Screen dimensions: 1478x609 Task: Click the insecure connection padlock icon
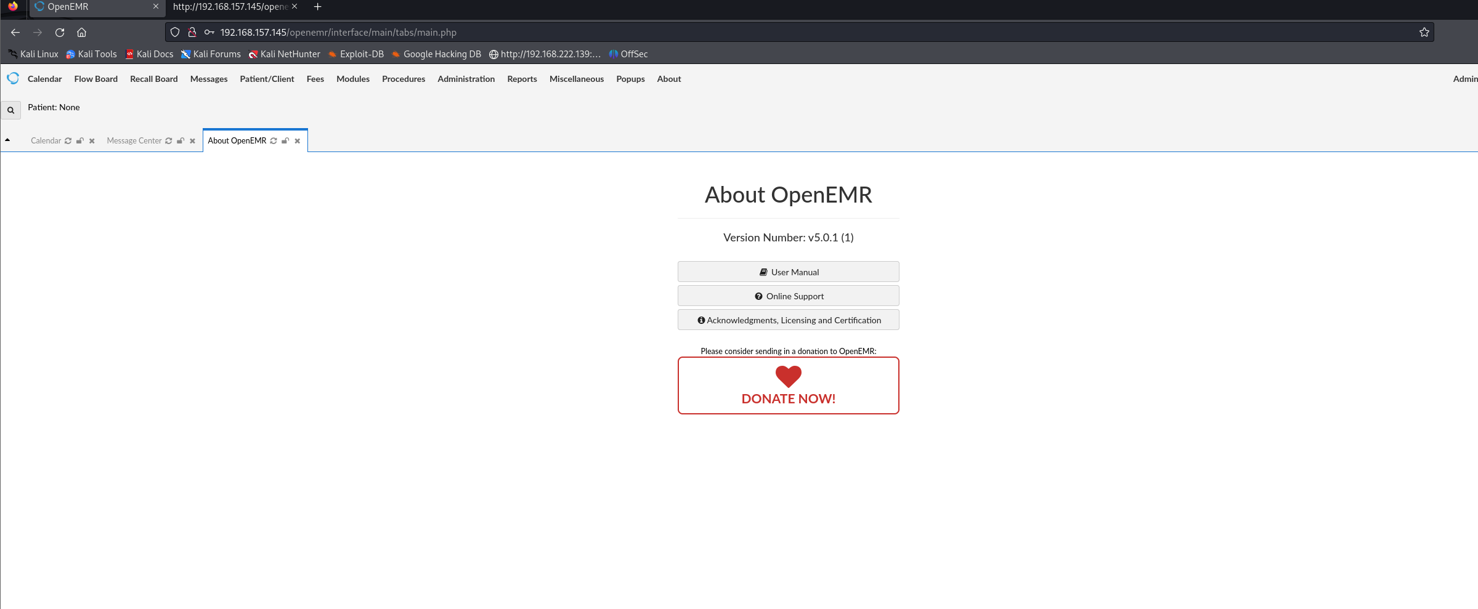[x=192, y=32]
